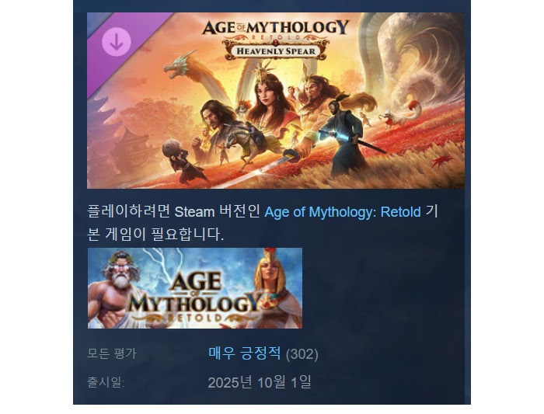544x414 pixels.
Task: Open the Age of Mythology: Retold link
Action: (x=343, y=211)
